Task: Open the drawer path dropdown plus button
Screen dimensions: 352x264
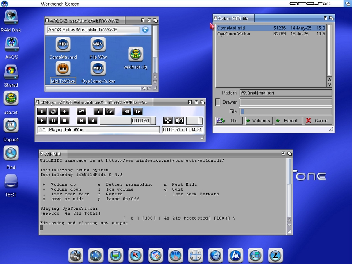Action: (145, 30)
